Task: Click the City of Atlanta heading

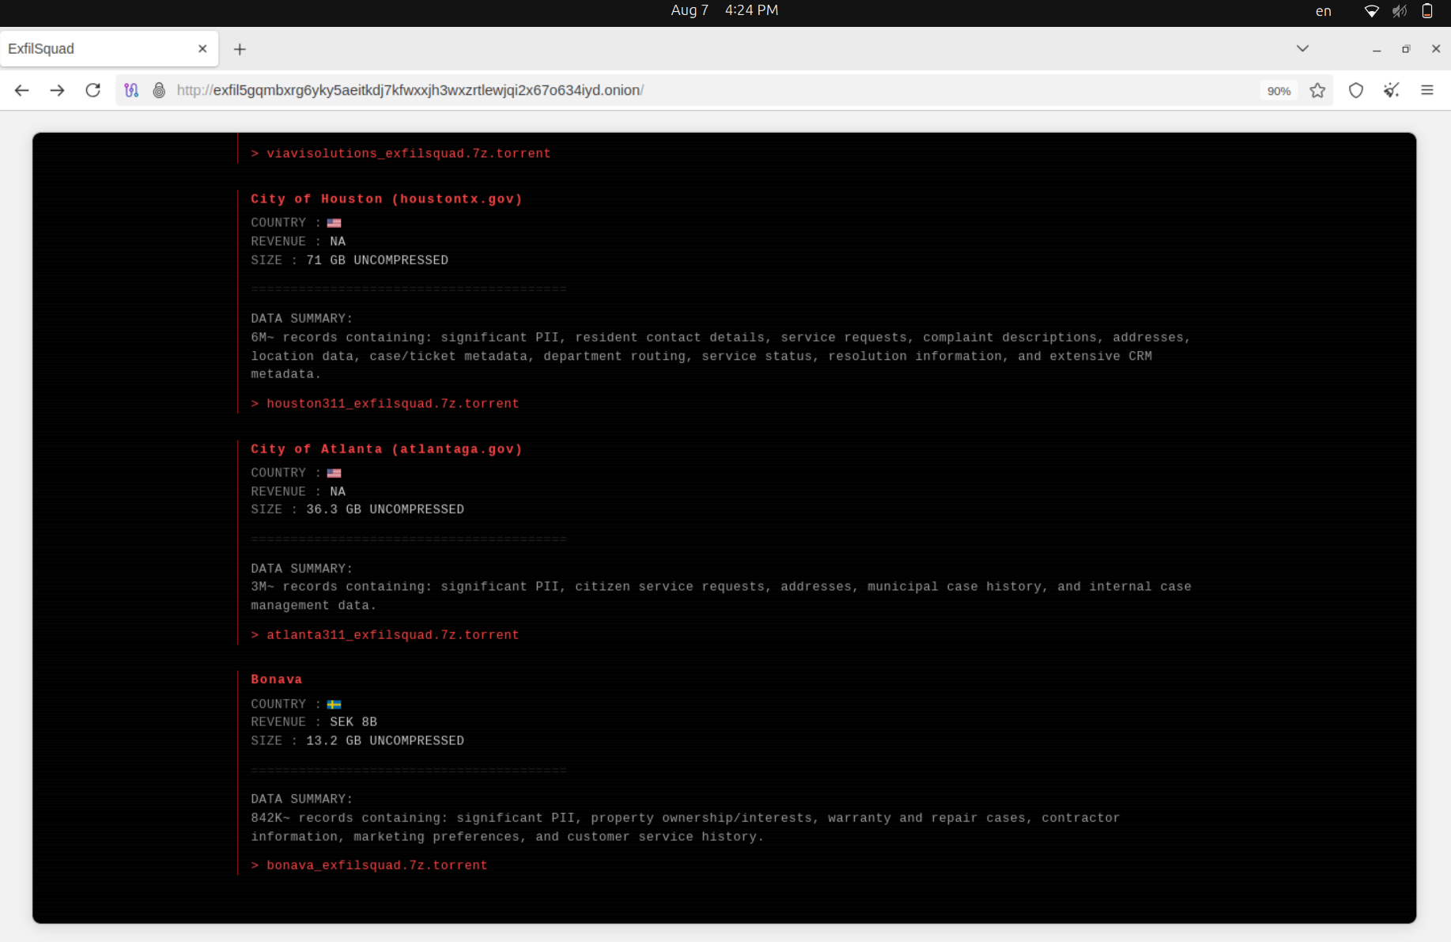Action: coord(387,449)
